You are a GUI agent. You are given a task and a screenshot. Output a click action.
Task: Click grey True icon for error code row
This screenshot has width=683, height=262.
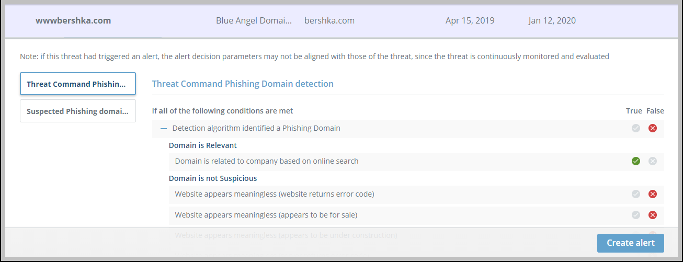click(x=636, y=194)
